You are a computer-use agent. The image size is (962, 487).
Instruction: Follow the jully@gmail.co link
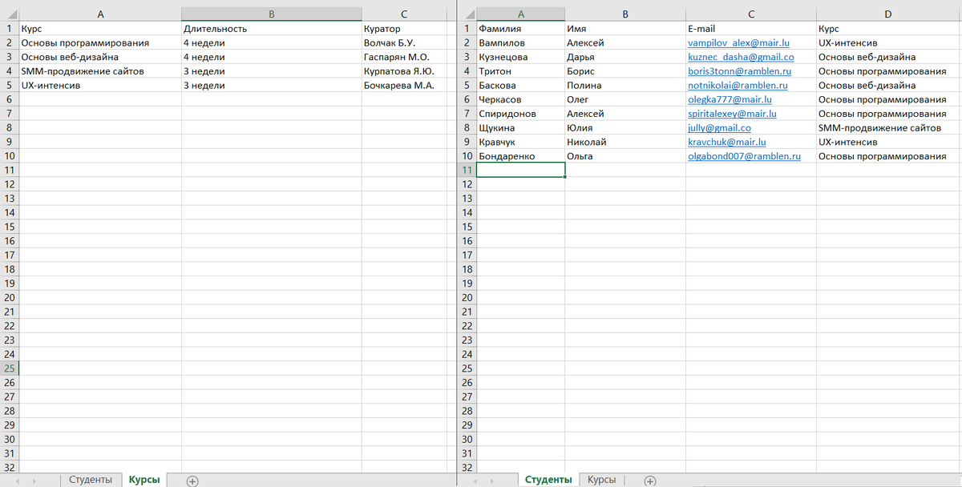tap(719, 128)
